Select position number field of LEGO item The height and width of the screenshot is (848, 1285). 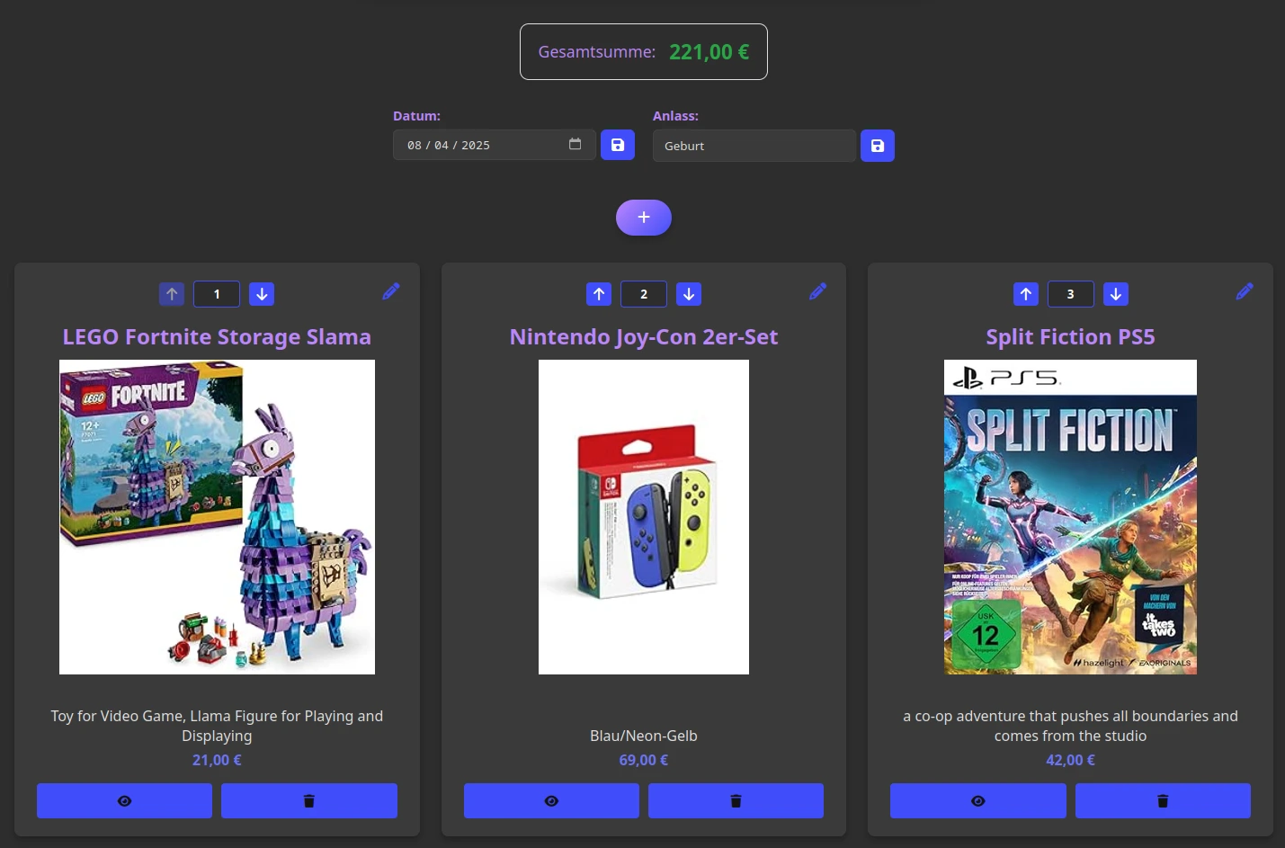point(217,294)
